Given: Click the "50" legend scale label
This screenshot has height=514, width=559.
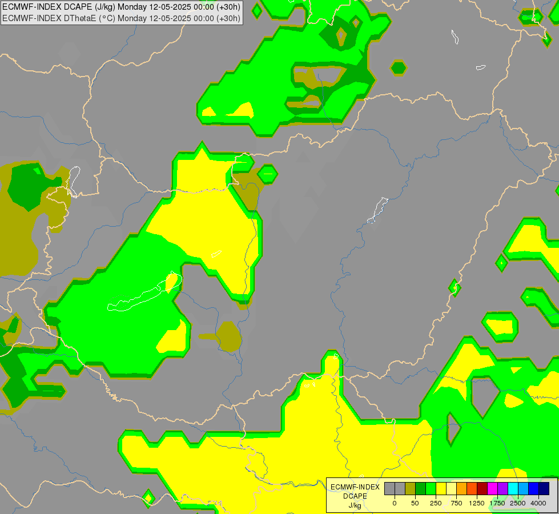Looking at the screenshot, I should [415, 503].
